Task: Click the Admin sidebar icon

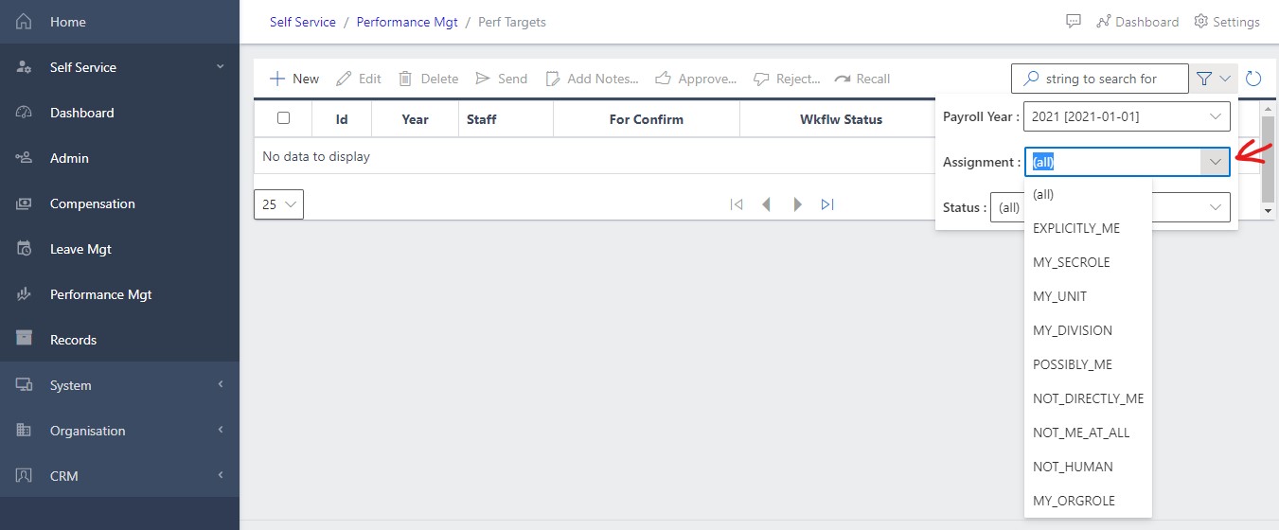Action: coord(25,158)
